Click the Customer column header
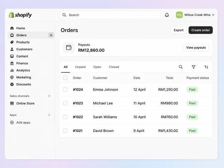 [x=100, y=78]
